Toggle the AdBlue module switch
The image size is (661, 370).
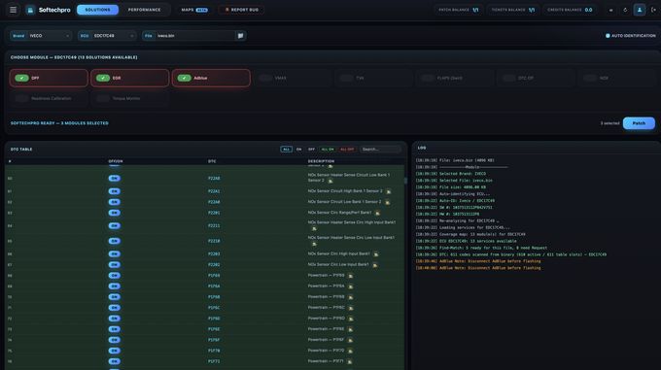tap(185, 78)
